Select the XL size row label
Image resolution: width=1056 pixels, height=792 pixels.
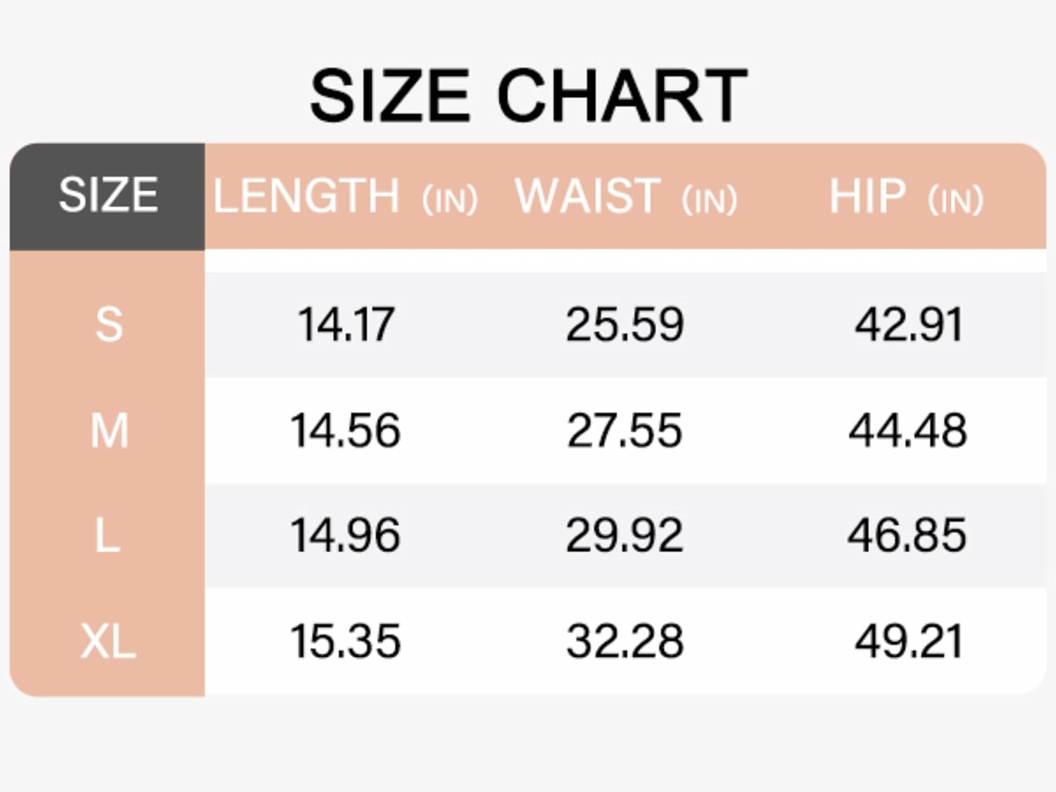tap(108, 641)
